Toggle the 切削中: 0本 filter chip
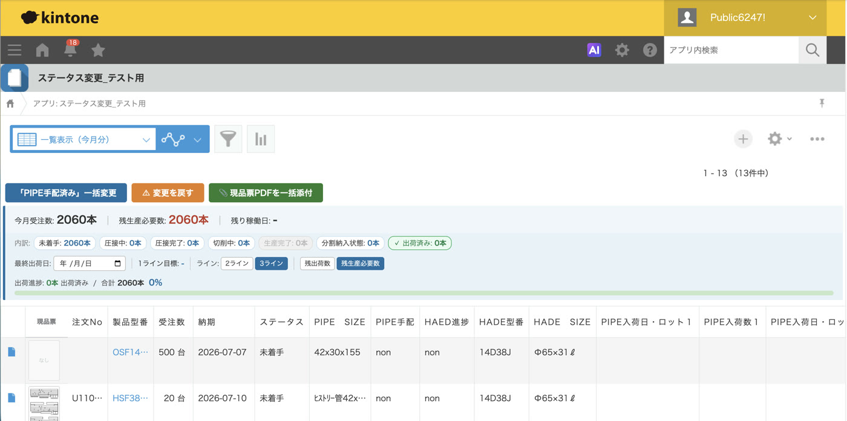This screenshot has width=847, height=421. pos(231,243)
